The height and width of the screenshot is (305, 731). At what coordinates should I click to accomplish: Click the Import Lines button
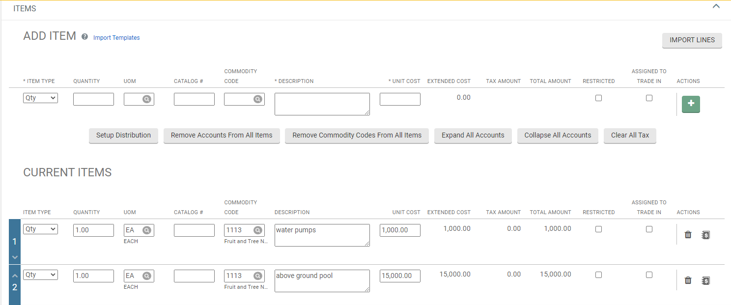tap(692, 40)
